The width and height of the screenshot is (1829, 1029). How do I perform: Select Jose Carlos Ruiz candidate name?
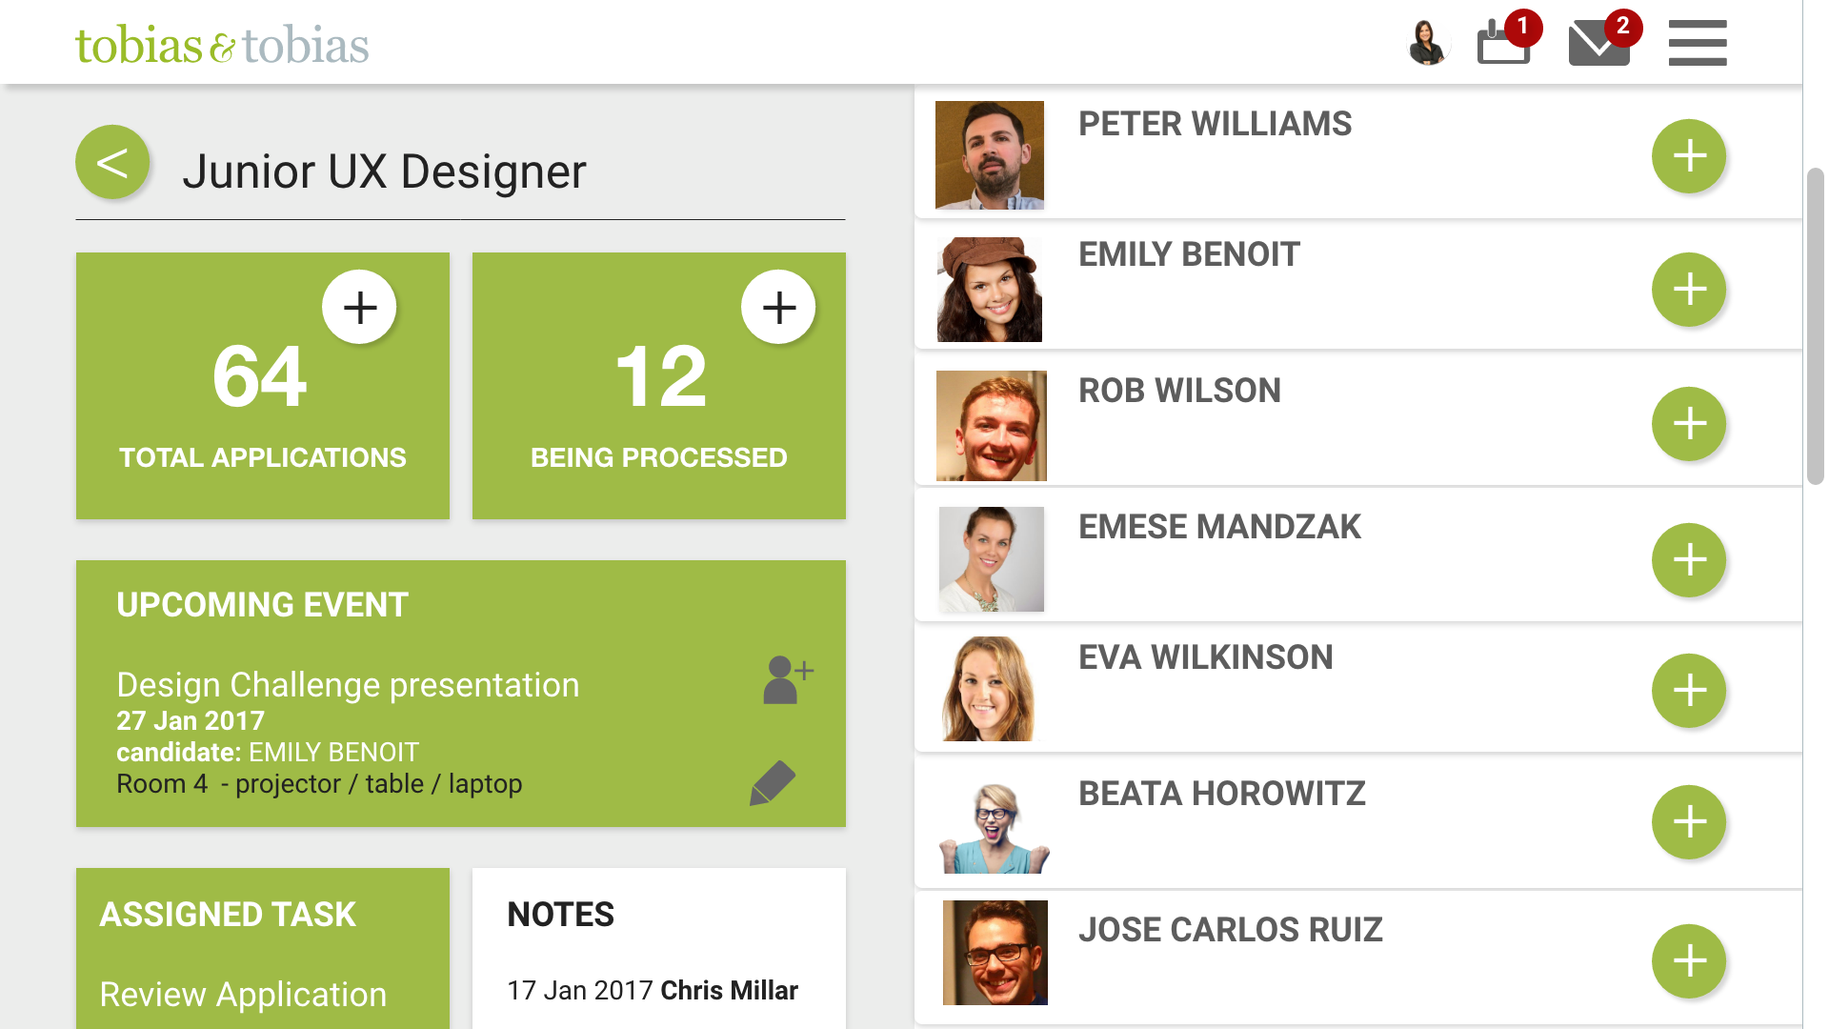coord(1230,930)
